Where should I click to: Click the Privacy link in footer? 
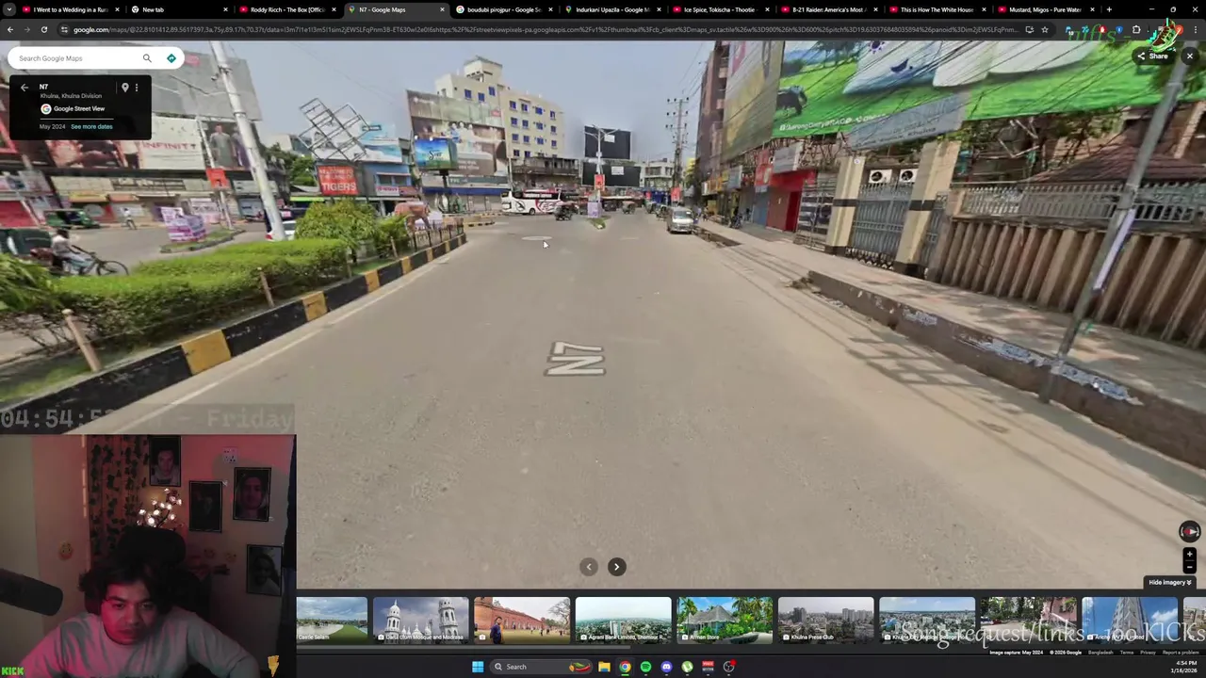[1148, 653]
